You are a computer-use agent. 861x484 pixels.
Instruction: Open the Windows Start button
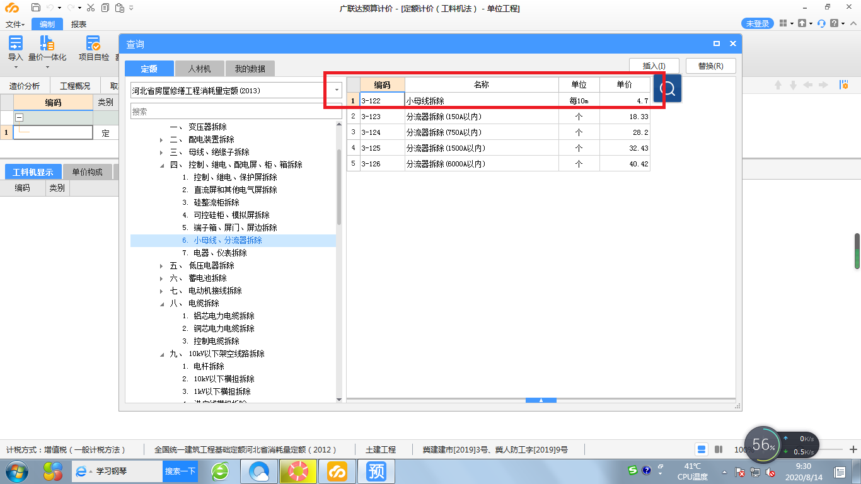point(18,471)
